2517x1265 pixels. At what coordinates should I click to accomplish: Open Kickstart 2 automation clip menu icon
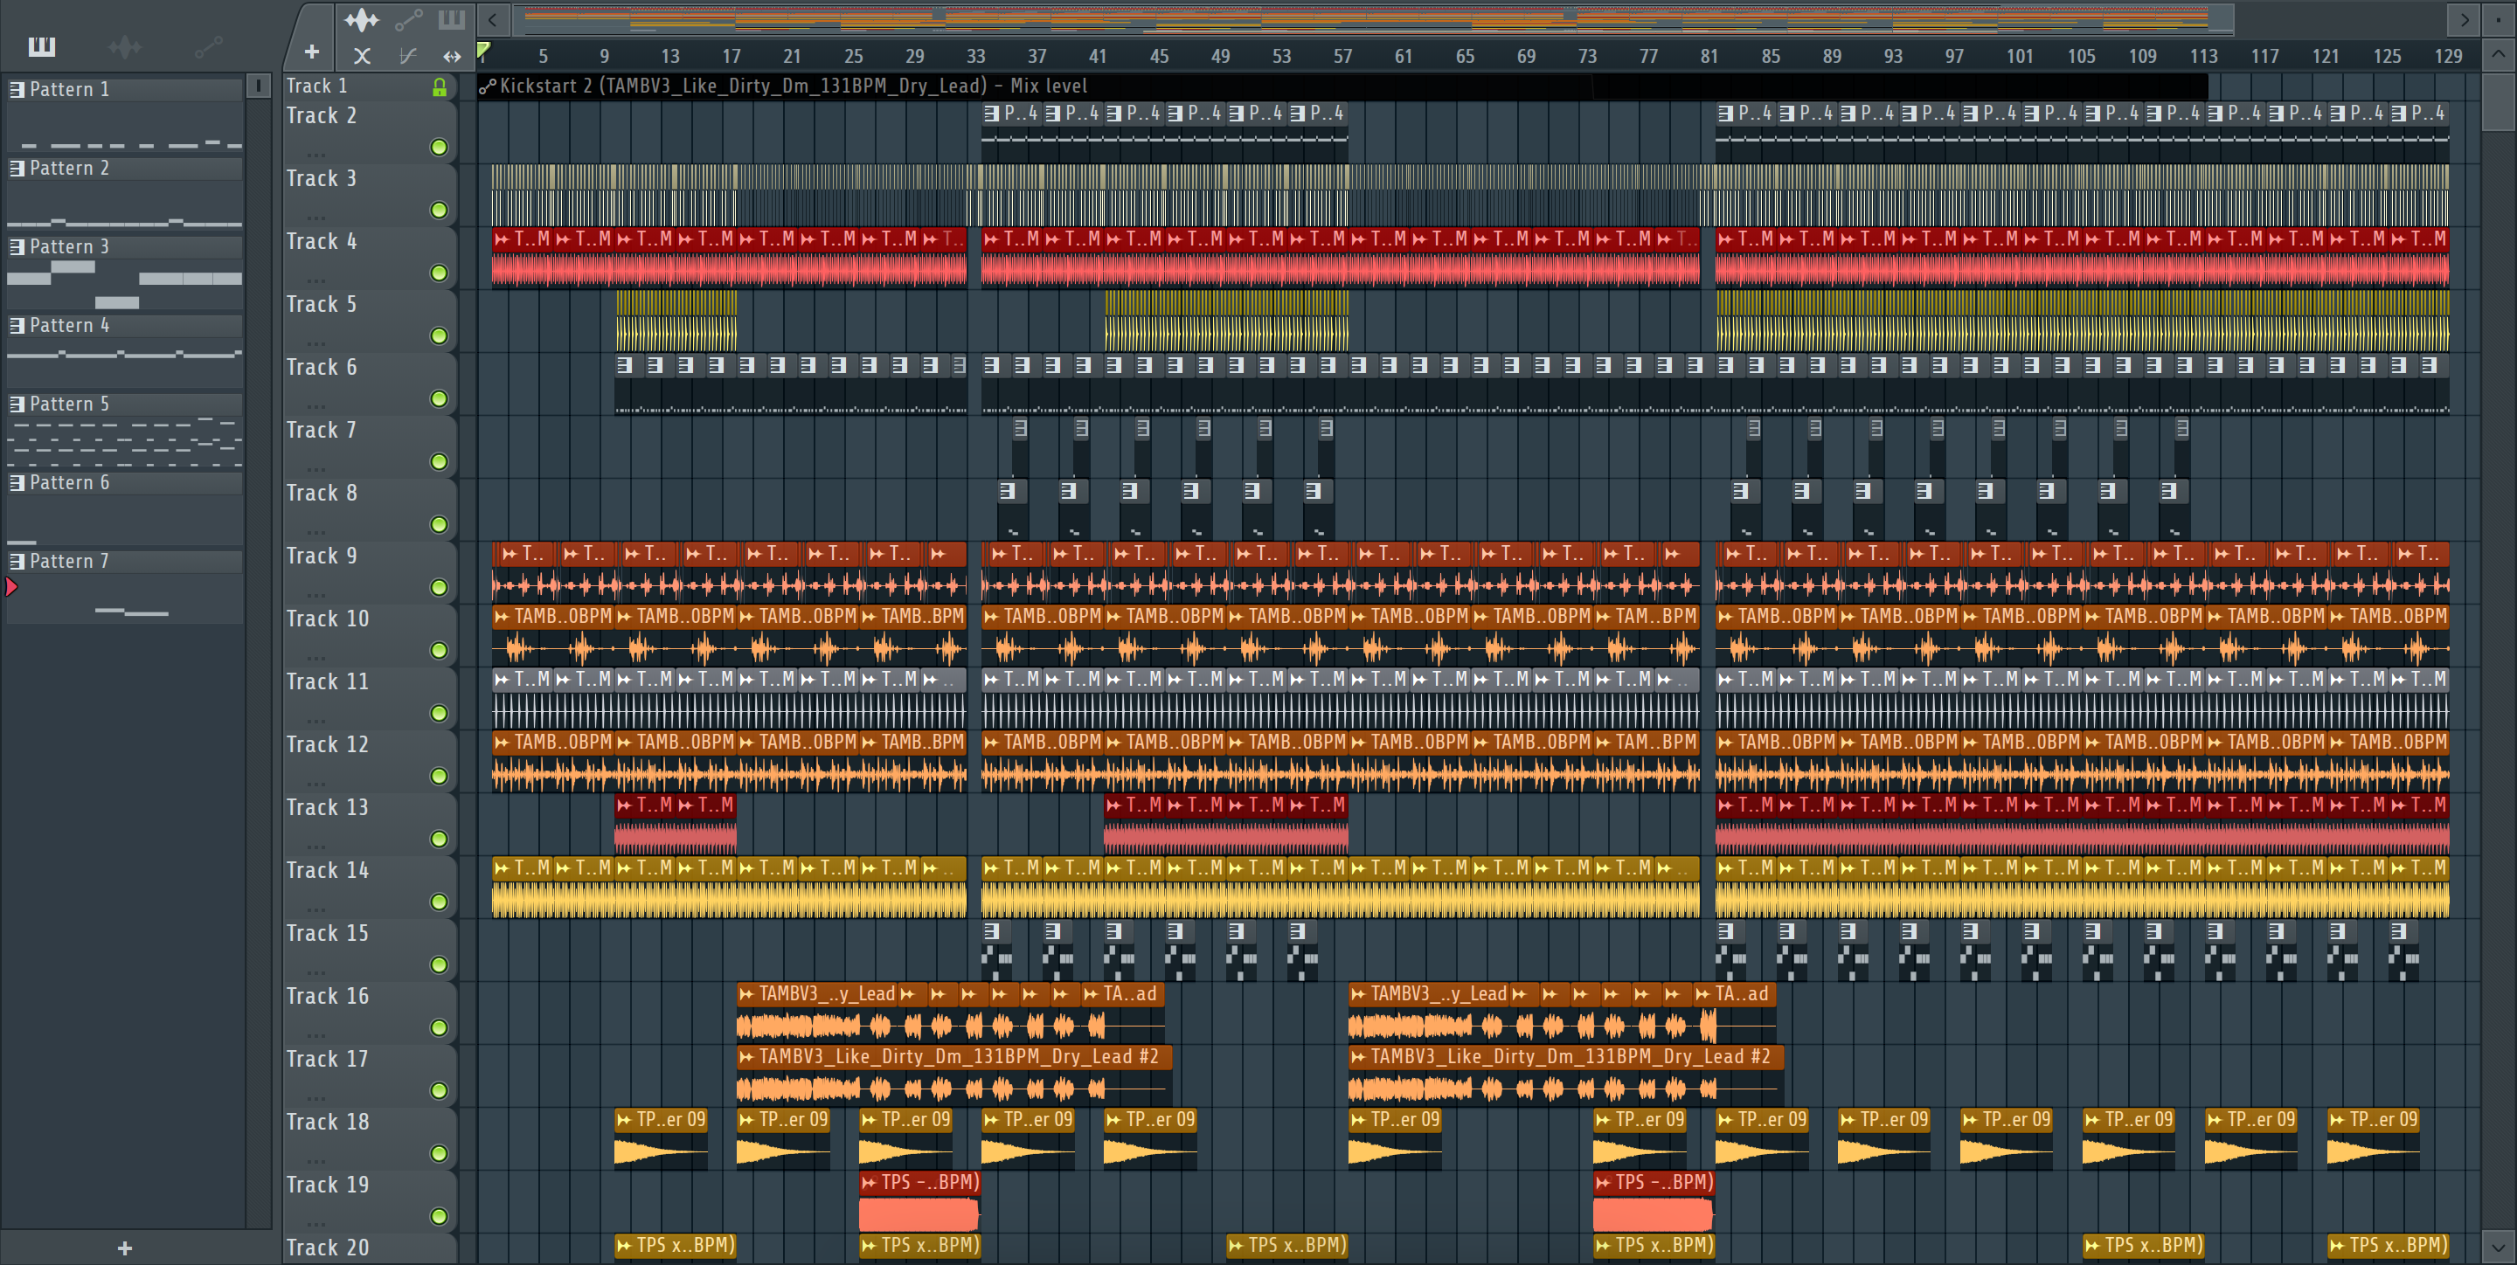488,86
